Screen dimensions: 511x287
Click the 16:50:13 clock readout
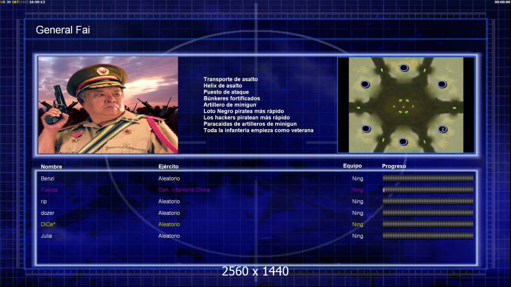tap(37, 2)
